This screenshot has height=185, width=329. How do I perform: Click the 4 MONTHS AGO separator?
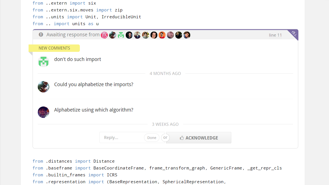(x=165, y=73)
